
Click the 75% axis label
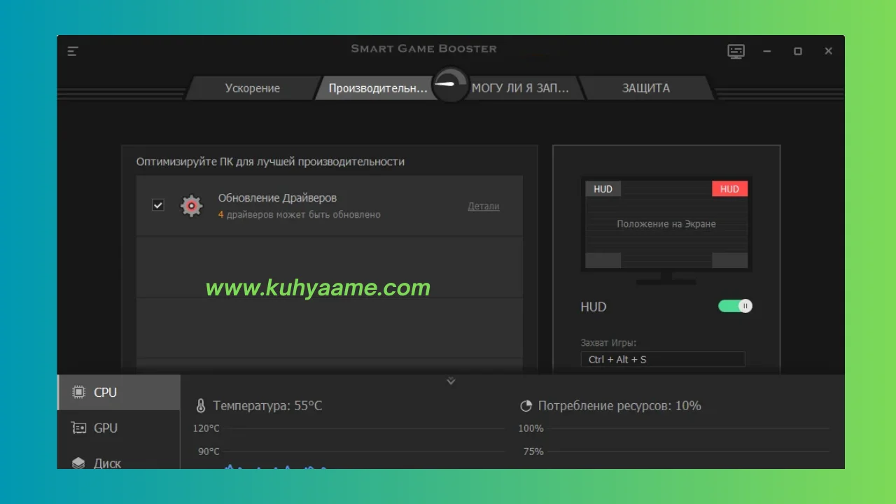coord(533,451)
